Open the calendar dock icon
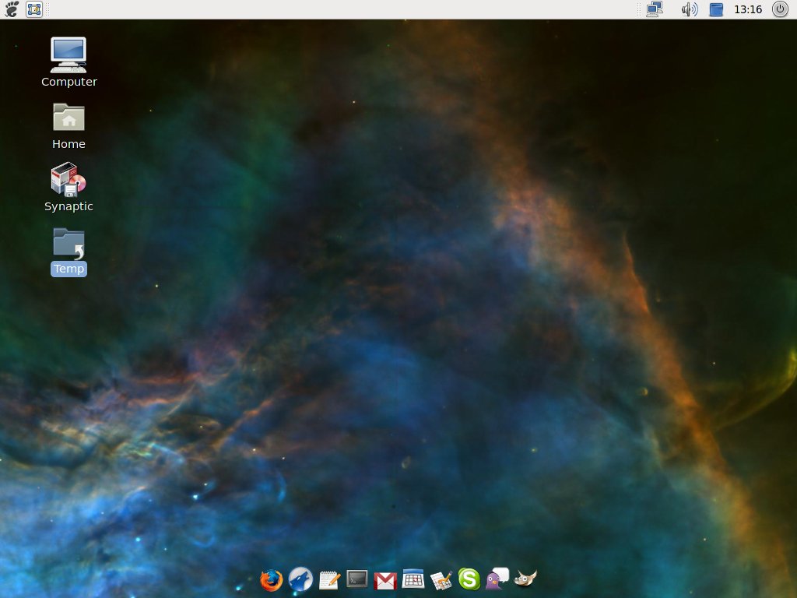Viewport: 797px width, 598px height. [413, 579]
